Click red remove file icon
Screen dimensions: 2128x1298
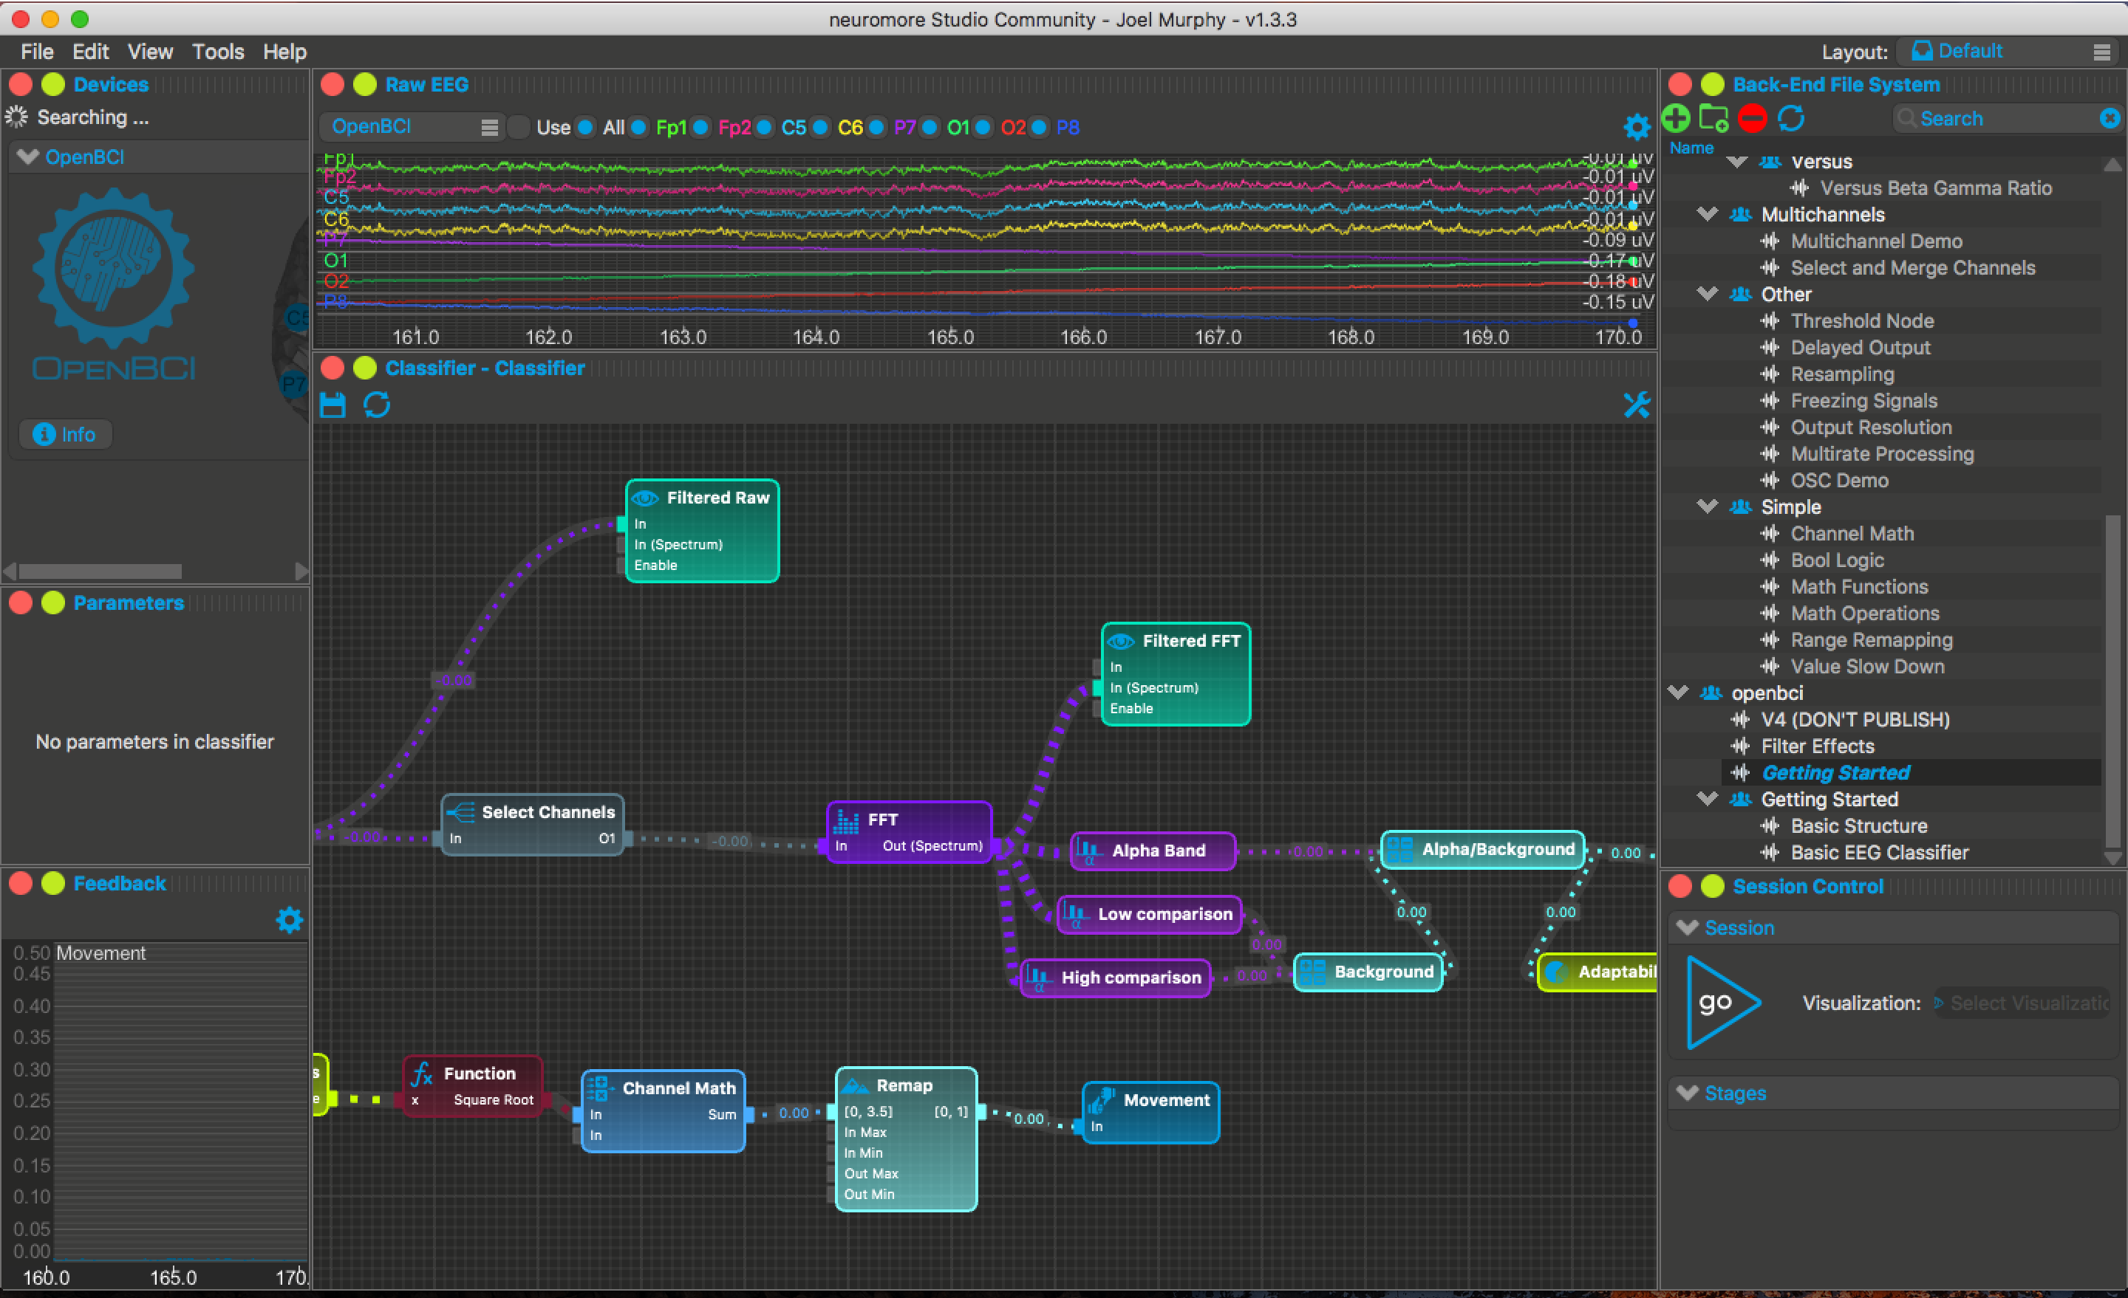point(1753,118)
